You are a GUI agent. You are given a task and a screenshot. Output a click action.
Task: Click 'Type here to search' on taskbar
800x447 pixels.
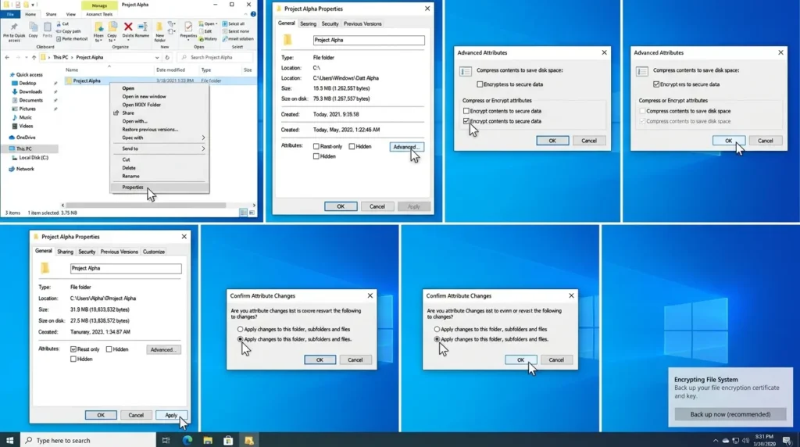click(87, 440)
